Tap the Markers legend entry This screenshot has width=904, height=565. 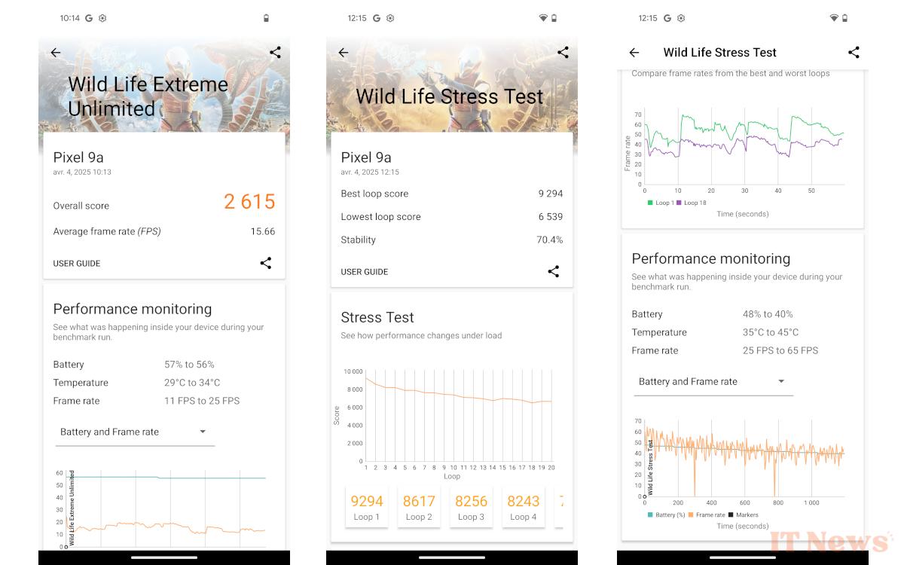[743, 515]
